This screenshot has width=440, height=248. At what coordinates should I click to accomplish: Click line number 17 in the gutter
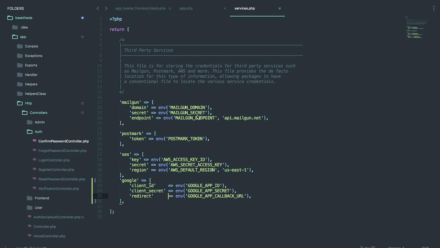click(x=100, y=102)
